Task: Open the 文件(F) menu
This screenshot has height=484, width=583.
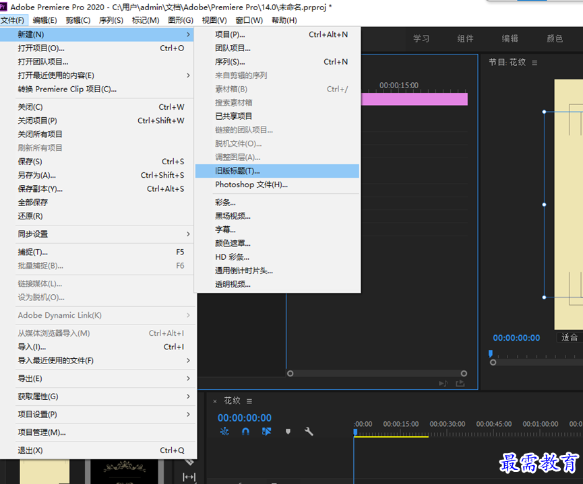Action: (x=13, y=20)
